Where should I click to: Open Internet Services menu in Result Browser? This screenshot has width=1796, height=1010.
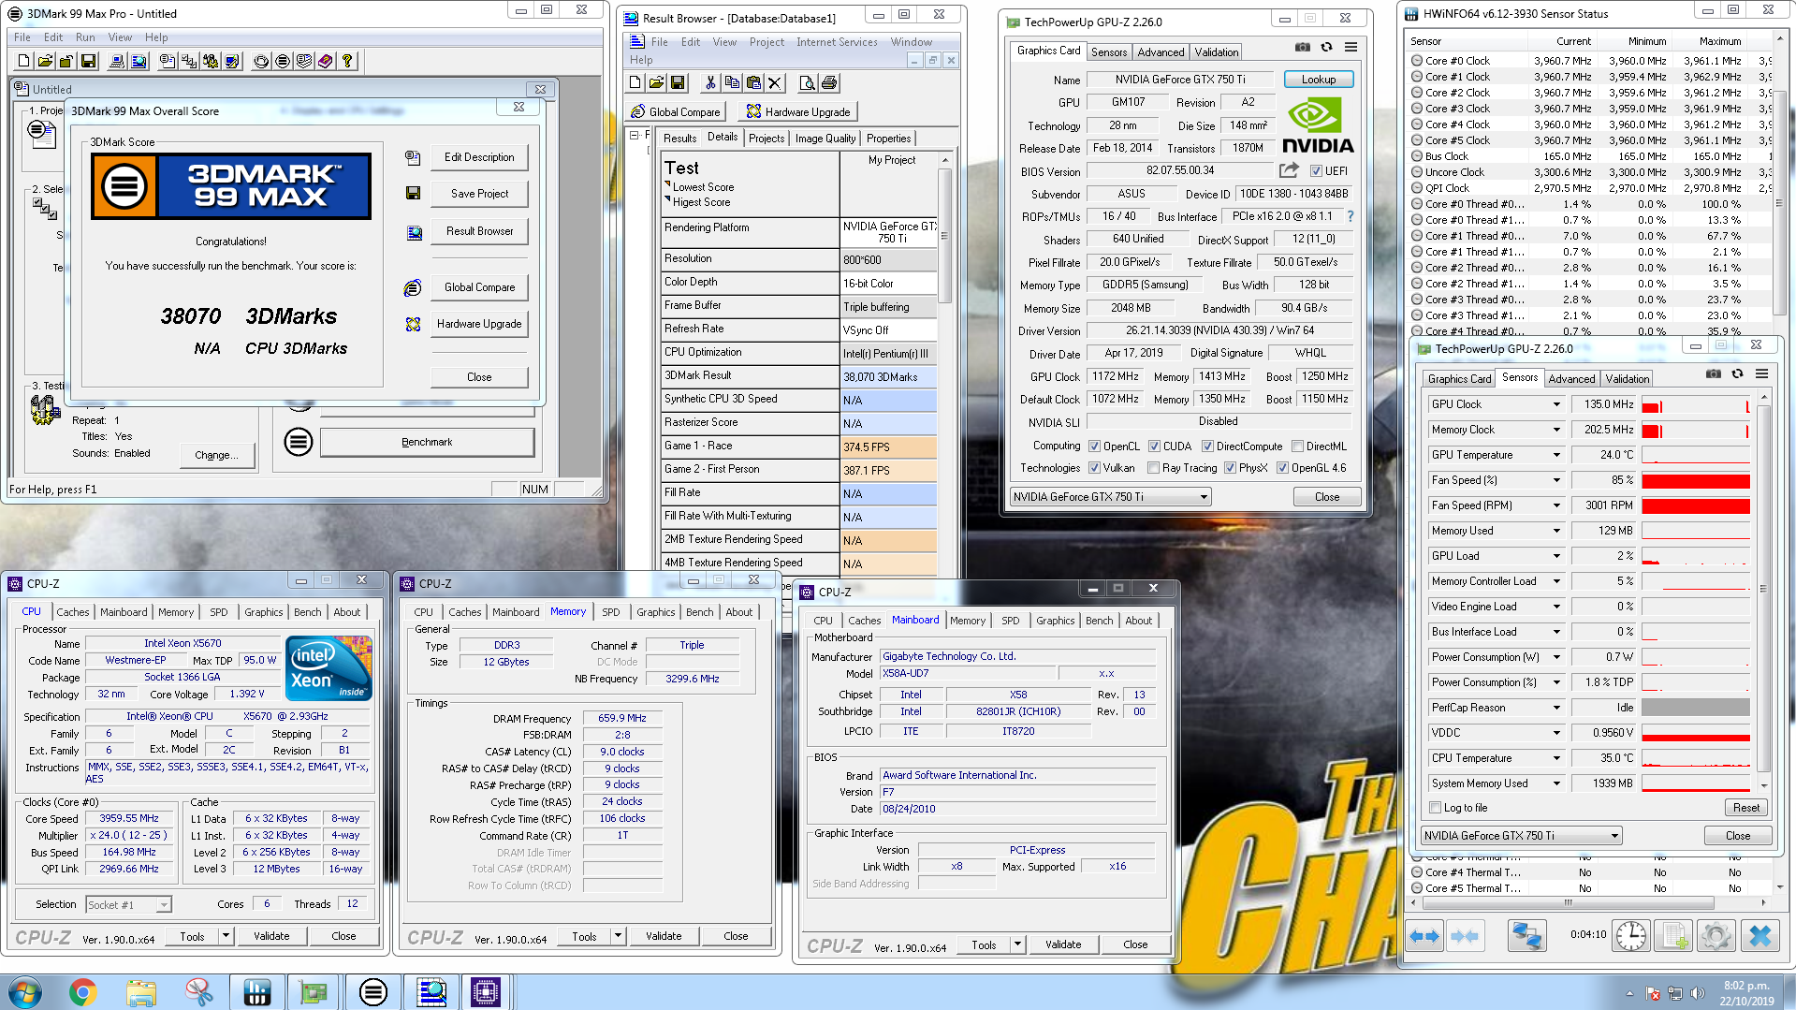[837, 42]
